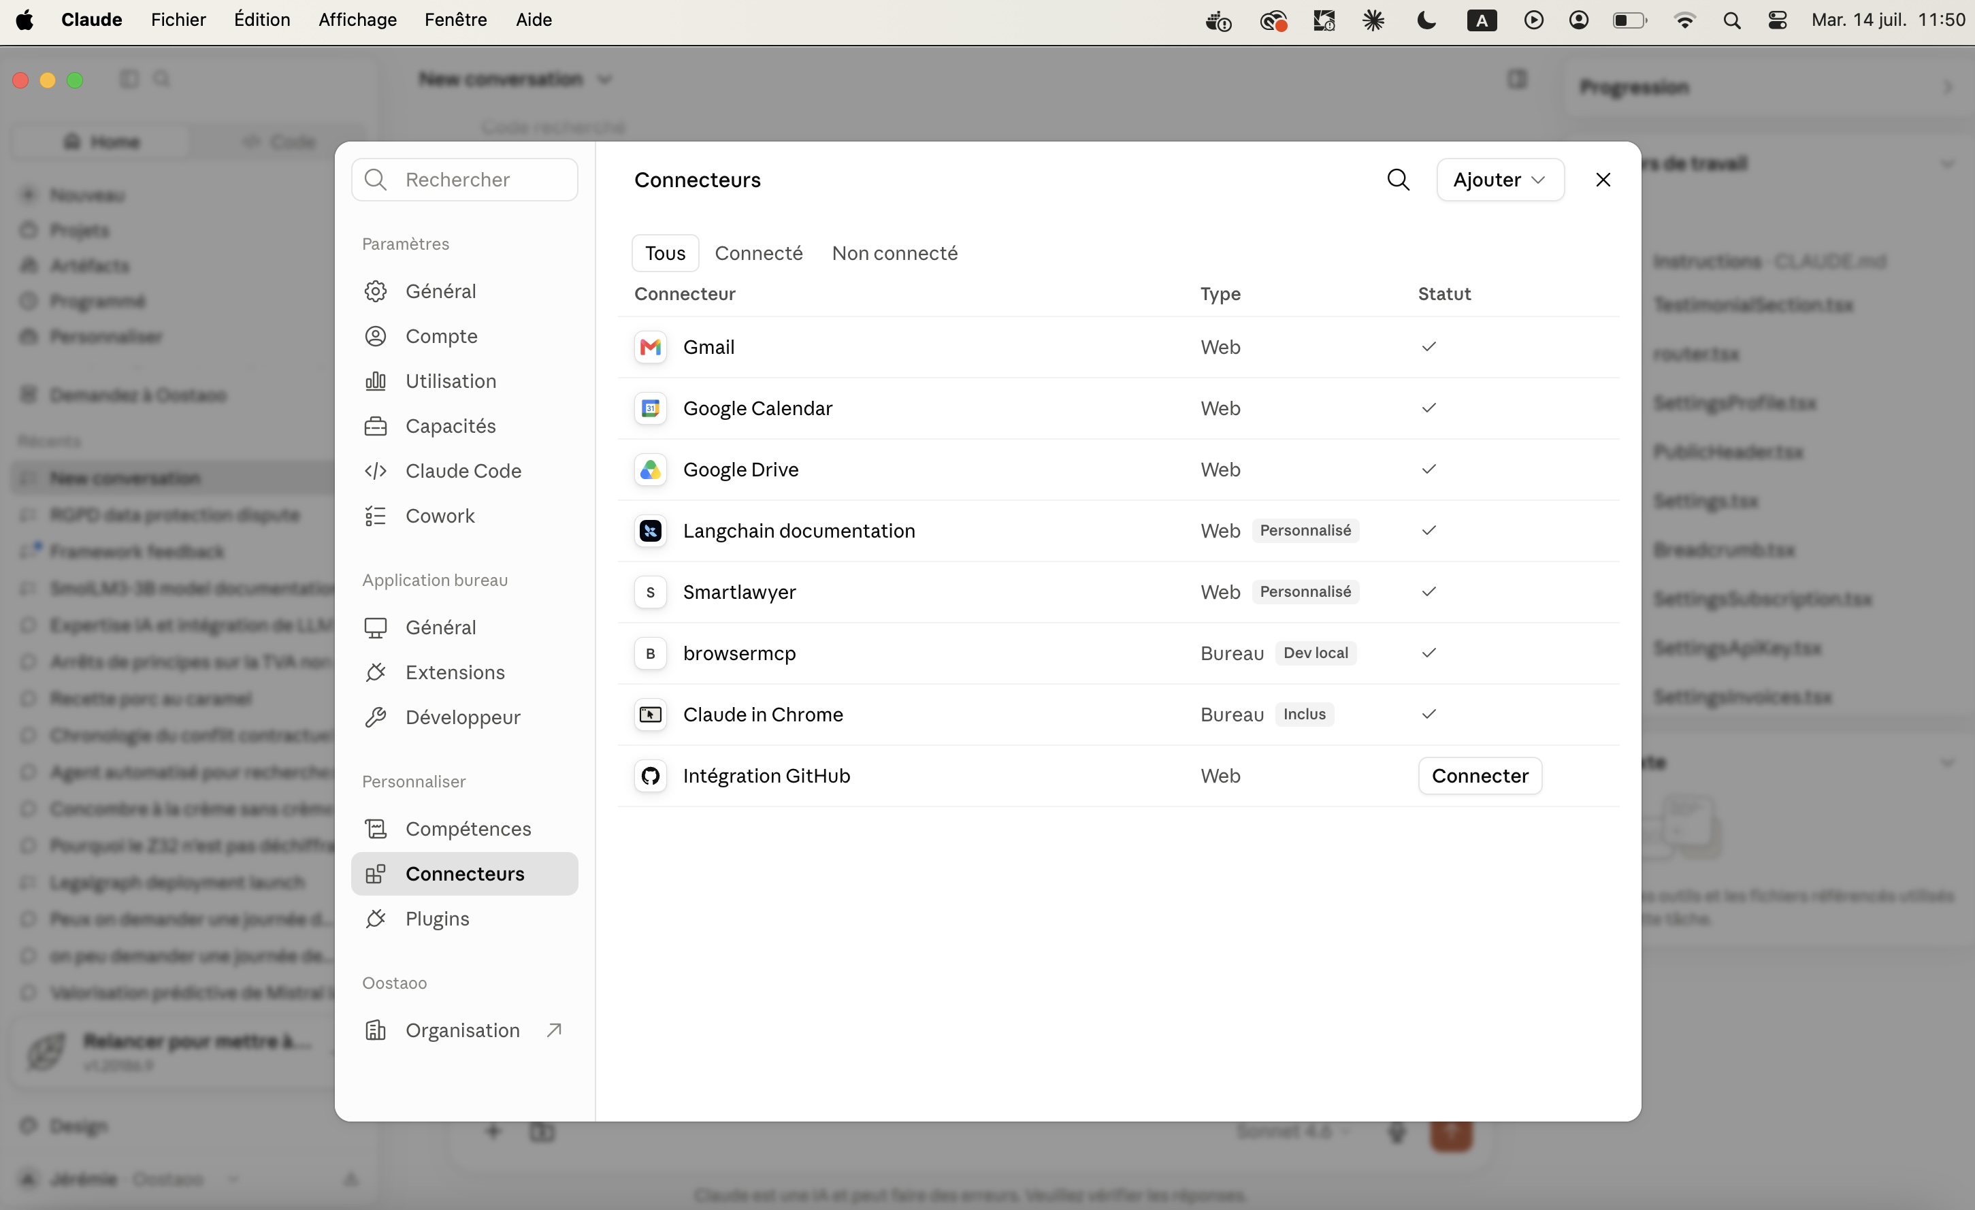The height and width of the screenshot is (1210, 1975).
Task: Click the browsermcp status checkmark
Action: pyautogui.click(x=1429, y=652)
